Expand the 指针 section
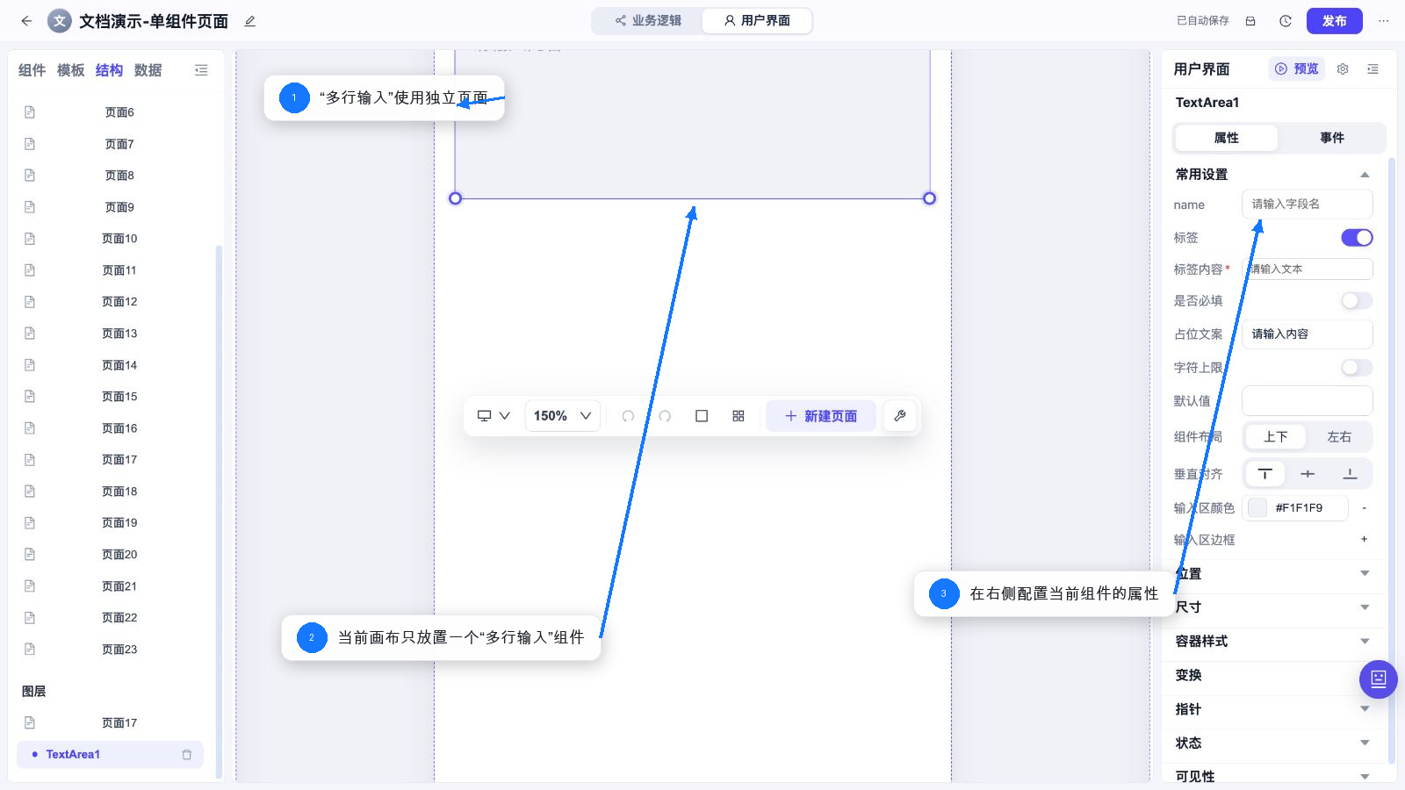 1365,709
